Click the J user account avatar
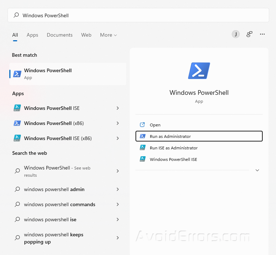Screen dimensions: 276x255 (x=235, y=34)
